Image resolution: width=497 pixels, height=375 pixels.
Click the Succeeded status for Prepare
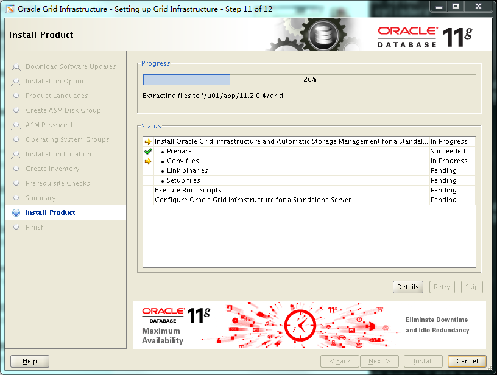coord(448,152)
